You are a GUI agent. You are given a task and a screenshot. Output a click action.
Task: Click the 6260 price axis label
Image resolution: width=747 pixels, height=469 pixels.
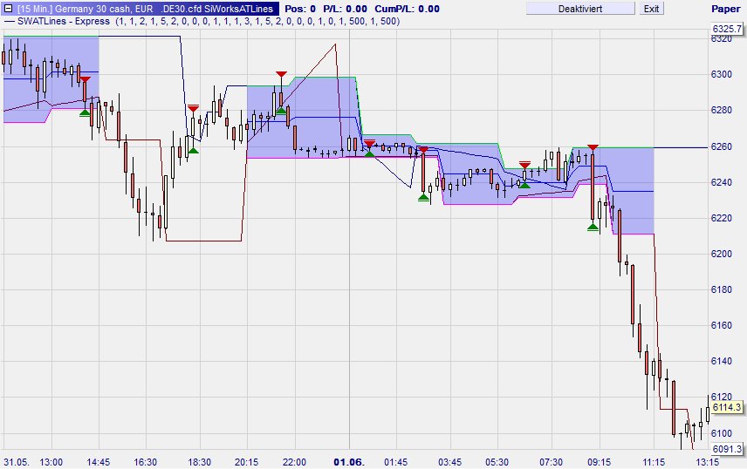722,146
